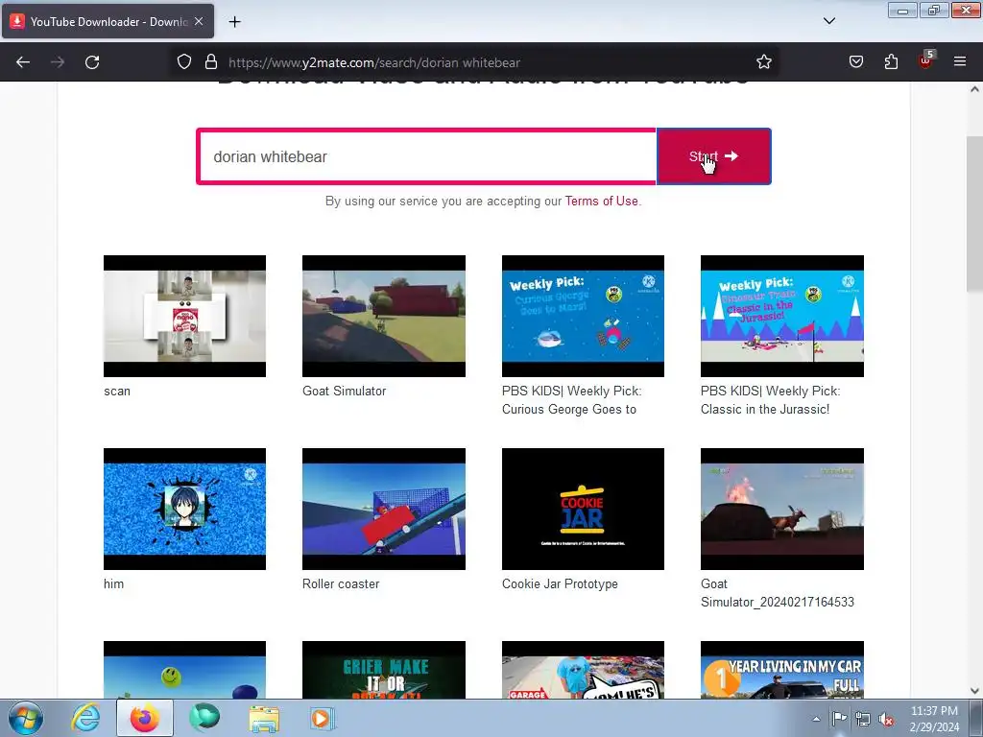Open the Extensions puzzle icon
The image size is (983, 737).
(x=891, y=62)
